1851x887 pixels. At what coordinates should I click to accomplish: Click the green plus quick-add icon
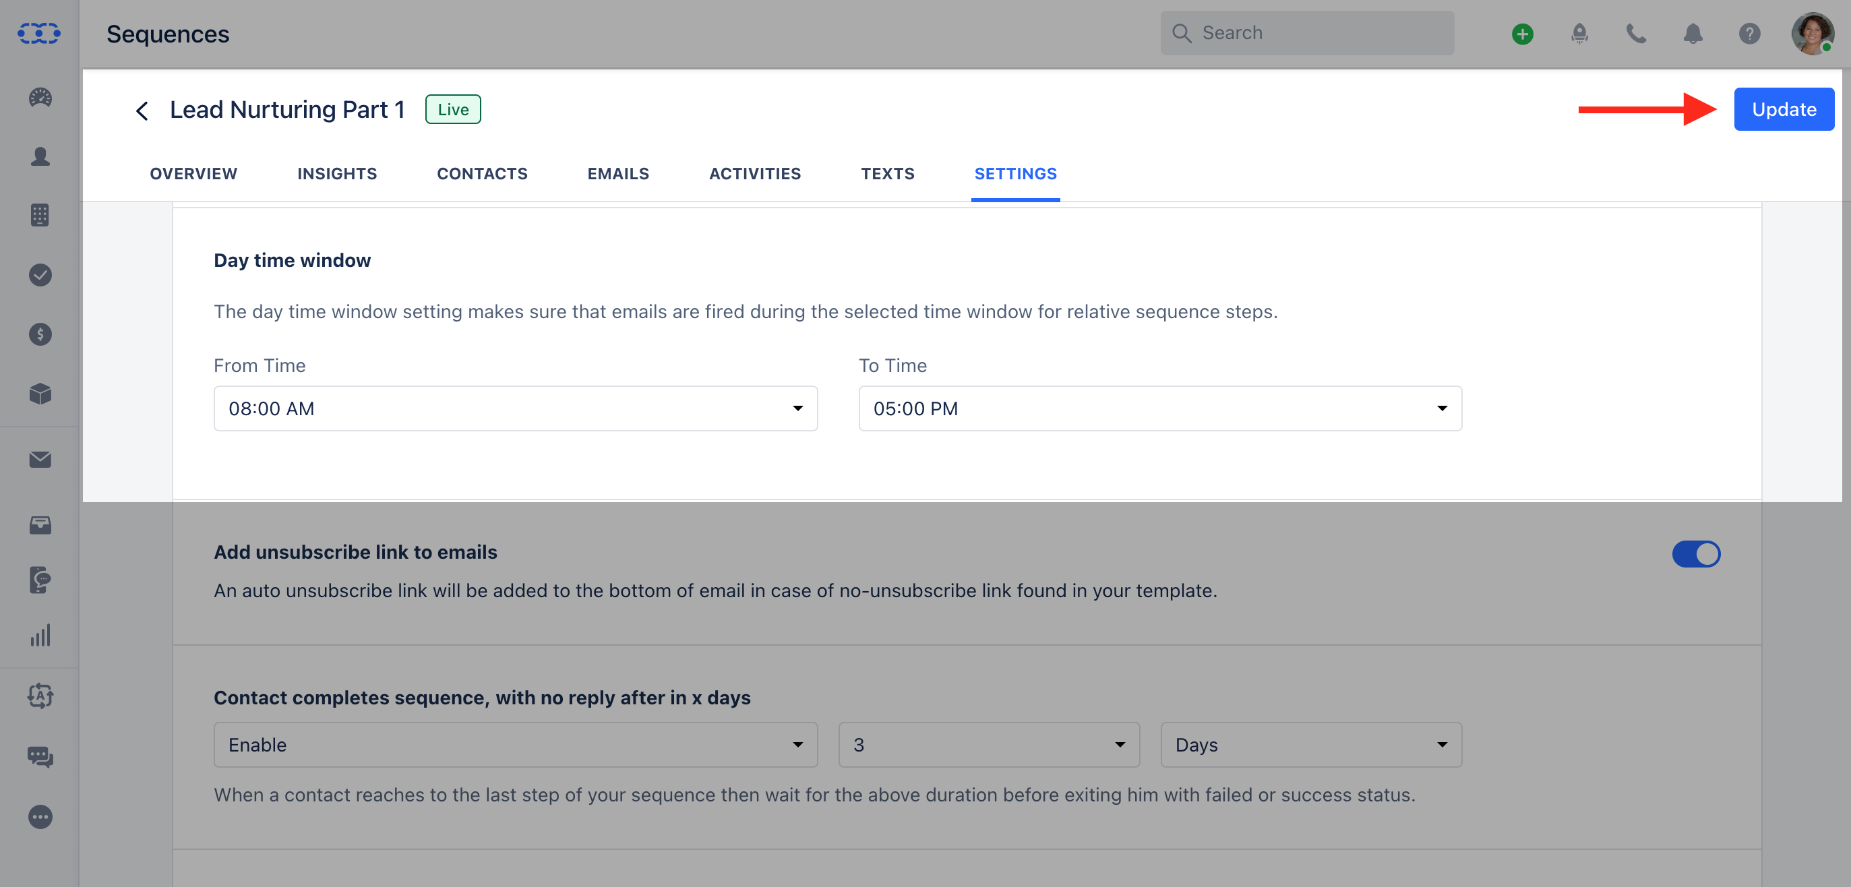tap(1522, 34)
